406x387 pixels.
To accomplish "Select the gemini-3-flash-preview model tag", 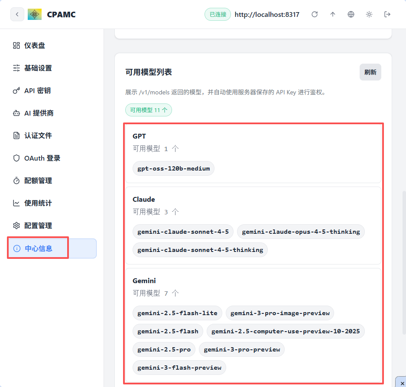I will click(x=179, y=368).
